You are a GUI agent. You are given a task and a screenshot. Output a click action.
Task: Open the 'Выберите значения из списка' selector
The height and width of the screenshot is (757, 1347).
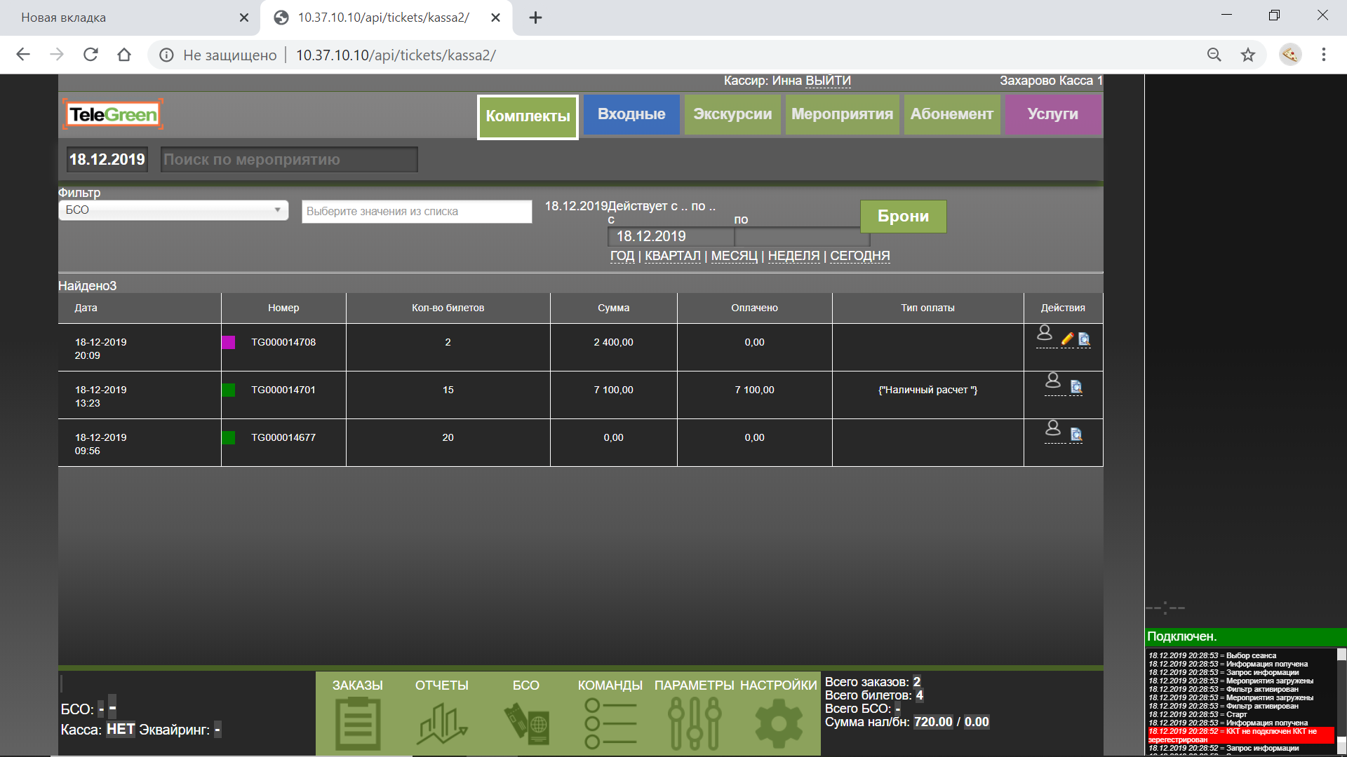pyautogui.click(x=417, y=212)
